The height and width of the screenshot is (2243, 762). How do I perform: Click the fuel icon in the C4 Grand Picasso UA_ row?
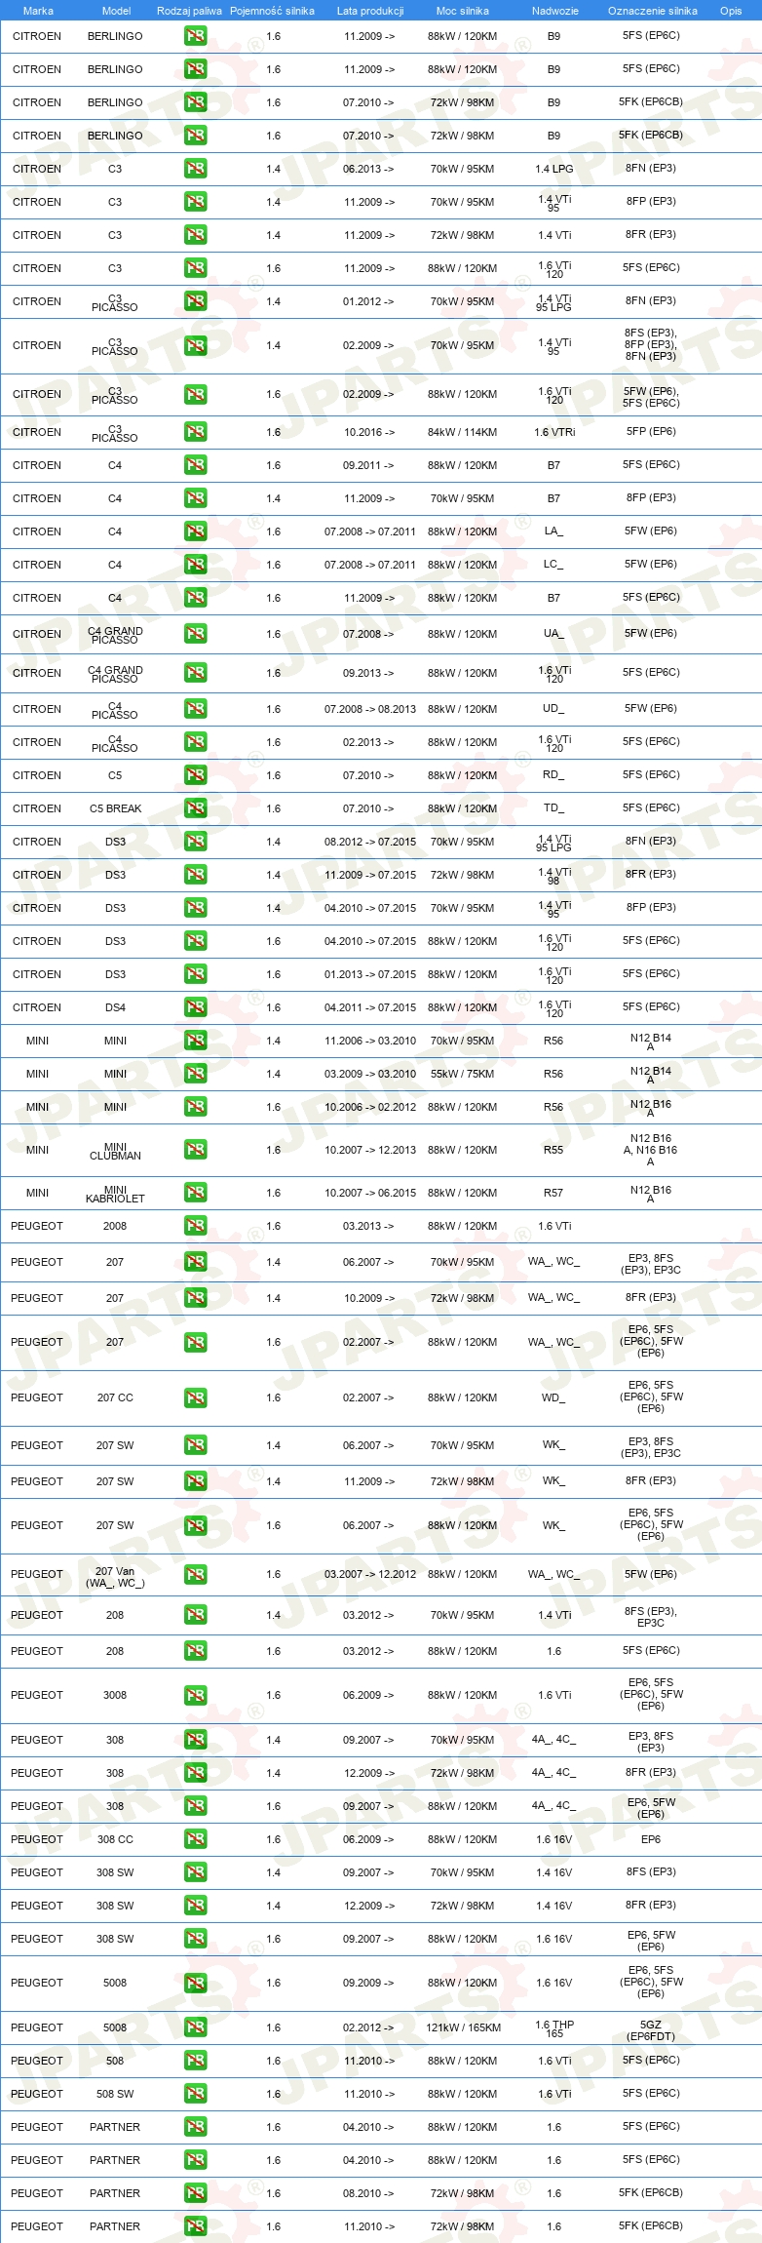195,634
